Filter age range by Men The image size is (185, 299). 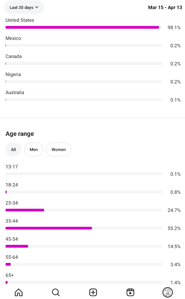34,149
